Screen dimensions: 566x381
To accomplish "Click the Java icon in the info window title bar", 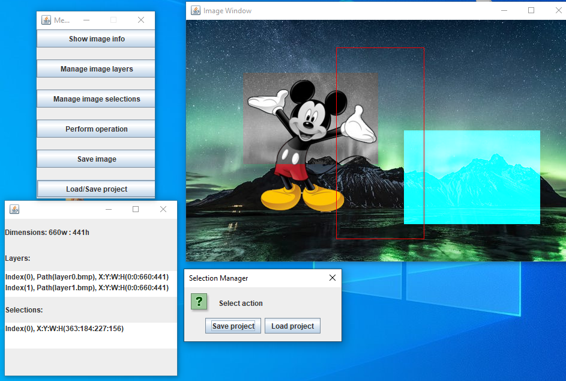I will 14,209.
